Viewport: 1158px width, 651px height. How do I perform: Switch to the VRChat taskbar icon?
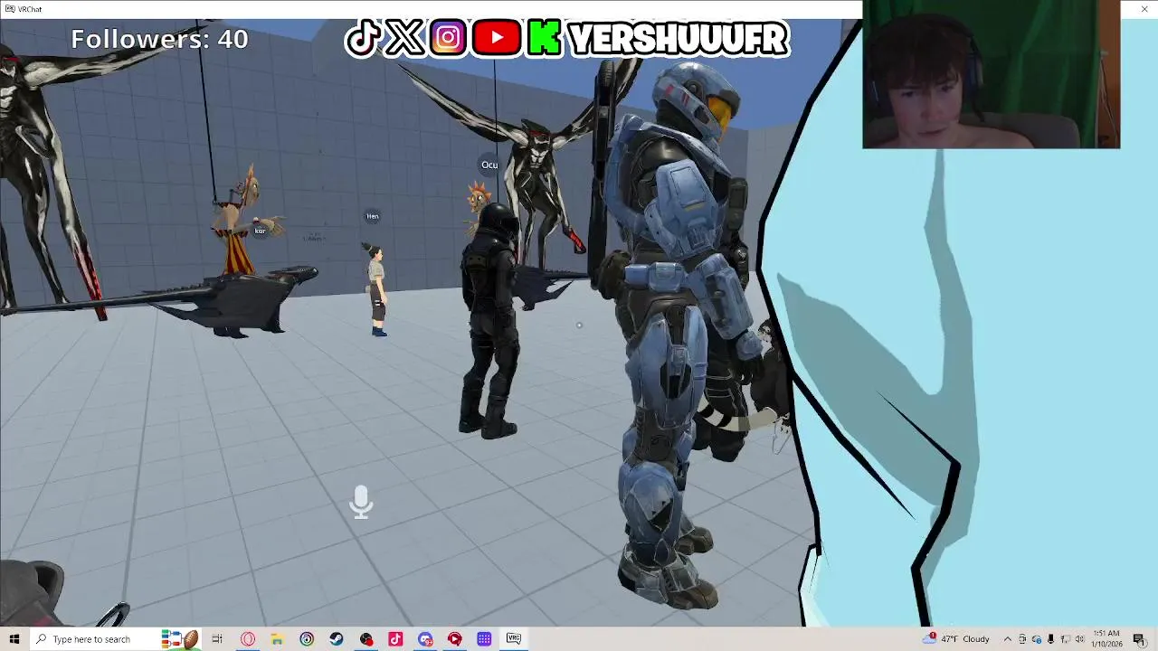(x=514, y=639)
